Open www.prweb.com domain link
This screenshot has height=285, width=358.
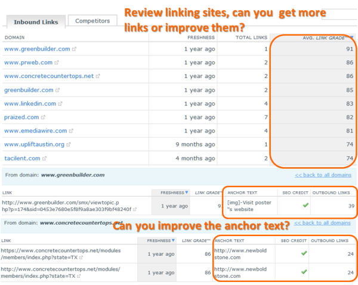[28, 63]
